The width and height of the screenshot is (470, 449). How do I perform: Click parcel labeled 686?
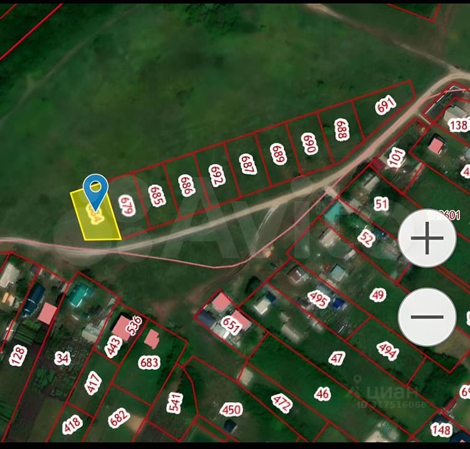click(x=187, y=185)
